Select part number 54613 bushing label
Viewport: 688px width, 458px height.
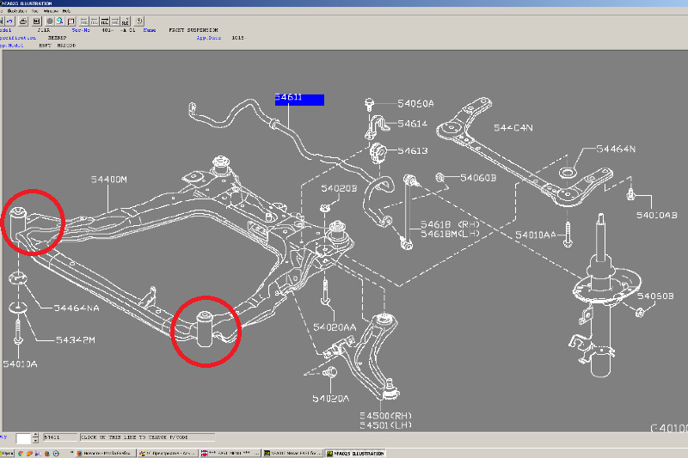coord(412,151)
